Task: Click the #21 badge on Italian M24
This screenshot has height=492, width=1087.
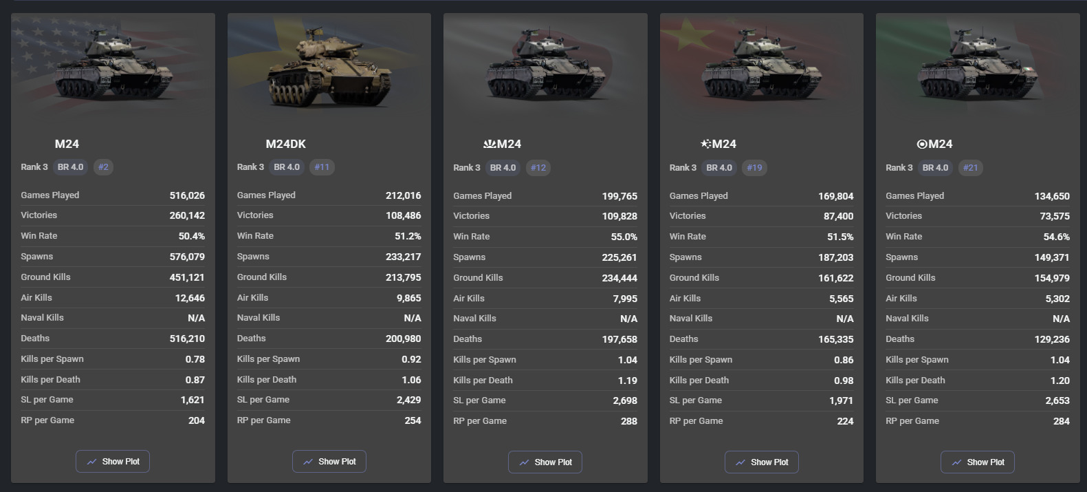Action: tap(970, 168)
